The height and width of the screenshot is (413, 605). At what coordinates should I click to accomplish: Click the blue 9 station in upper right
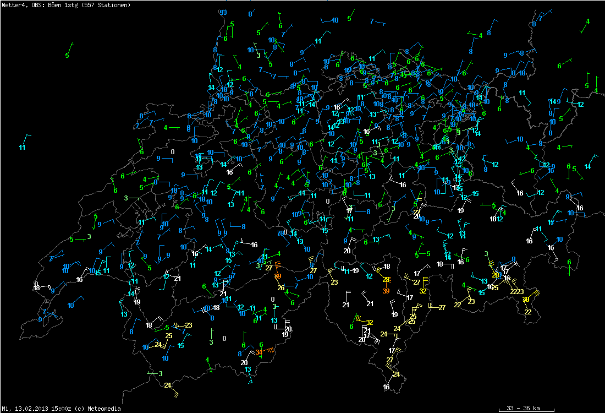click(x=505, y=55)
